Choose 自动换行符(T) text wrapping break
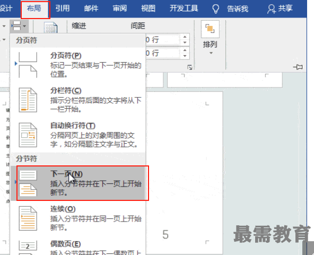 click(78, 135)
